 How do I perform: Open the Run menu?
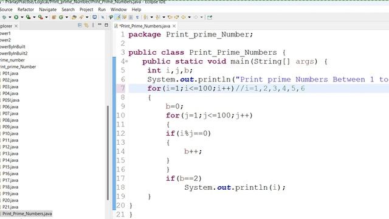click(102, 10)
